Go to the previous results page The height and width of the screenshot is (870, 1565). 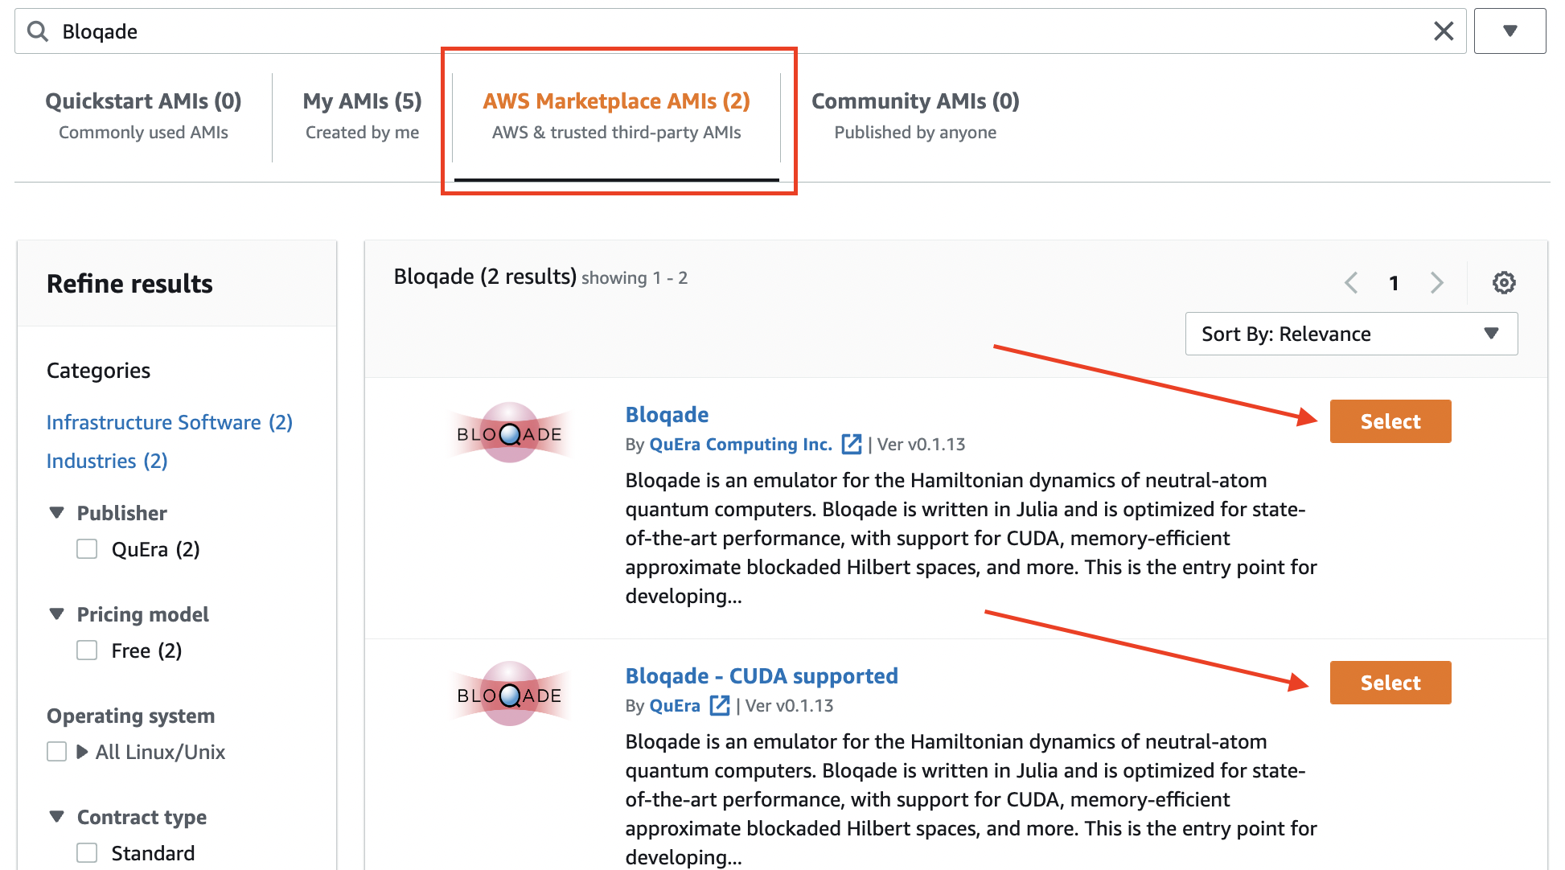(1351, 282)
